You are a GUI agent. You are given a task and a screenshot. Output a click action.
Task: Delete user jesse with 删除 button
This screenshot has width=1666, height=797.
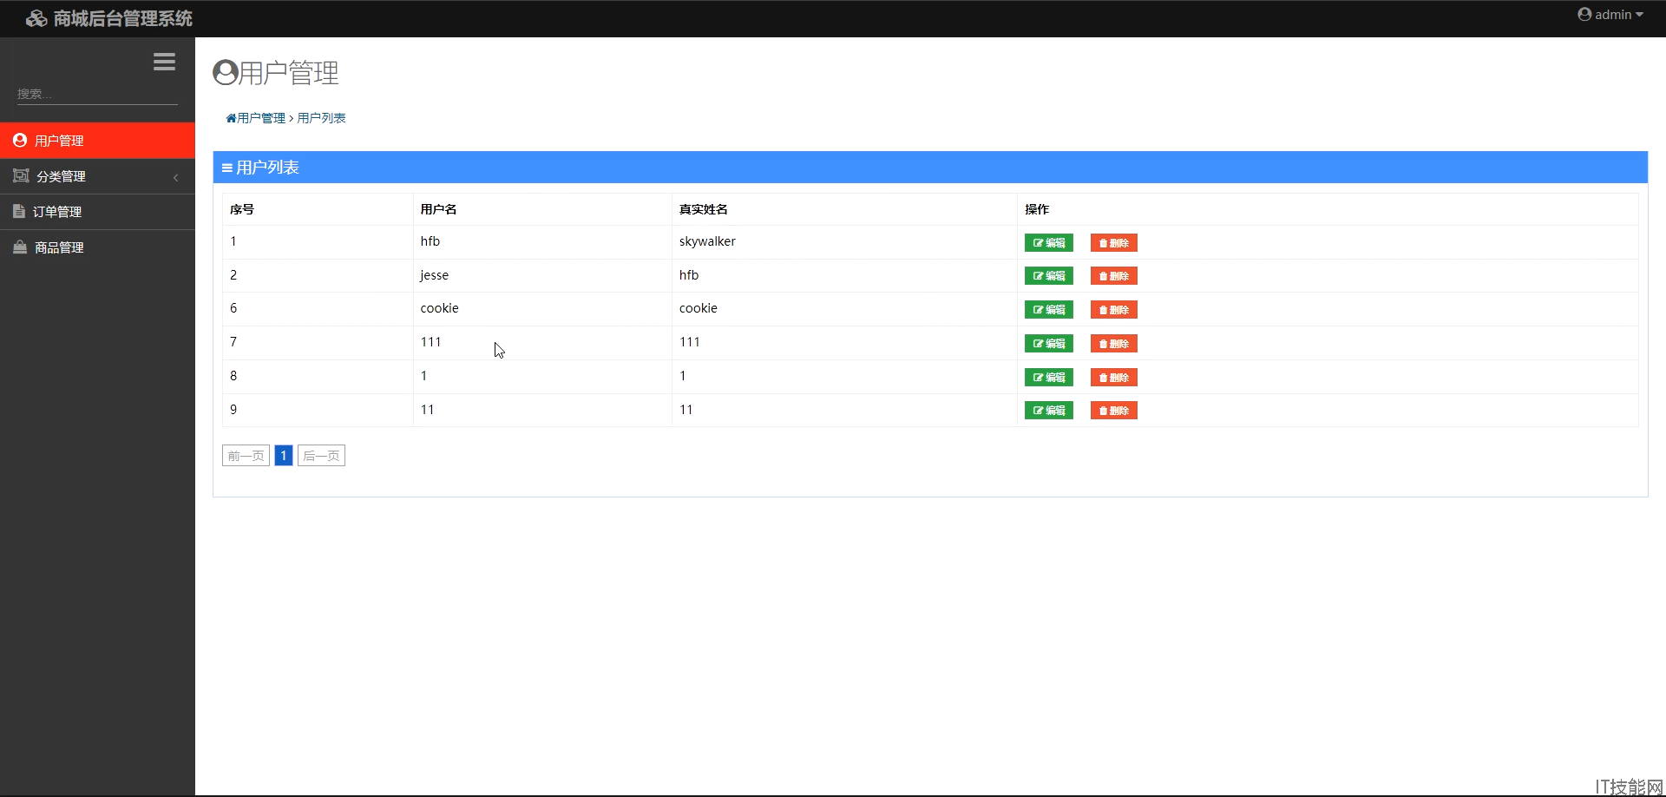tap(1113, 276)
